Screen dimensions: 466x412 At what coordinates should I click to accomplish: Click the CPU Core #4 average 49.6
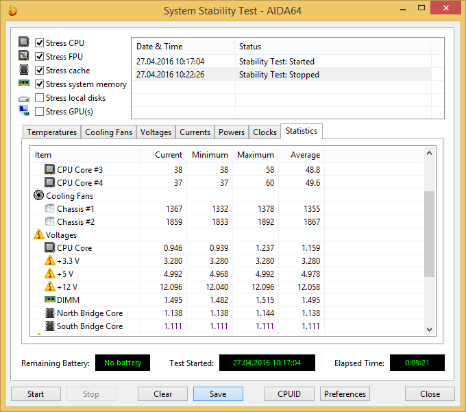tap(312, 183)
